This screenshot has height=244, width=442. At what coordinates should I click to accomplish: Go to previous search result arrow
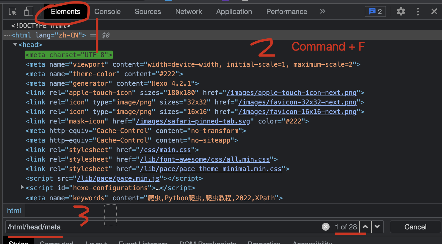(365, 227)
